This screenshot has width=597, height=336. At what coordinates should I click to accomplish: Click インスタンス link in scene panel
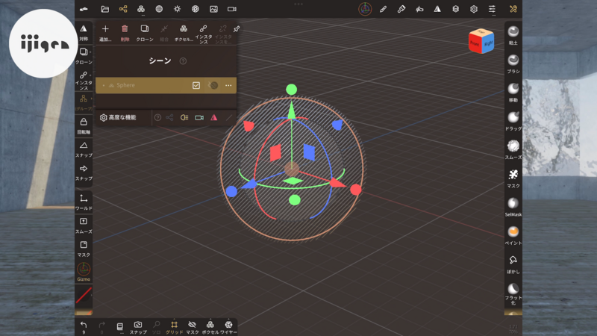pos(203,34)
